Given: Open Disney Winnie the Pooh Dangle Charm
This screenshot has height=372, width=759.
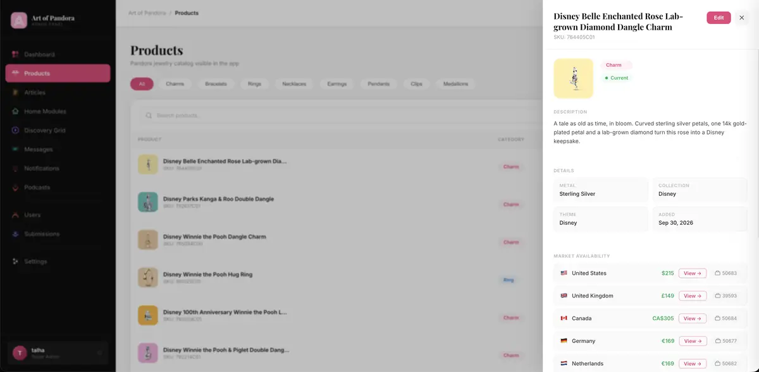Looking at the screenshot, I should point(335,240).
